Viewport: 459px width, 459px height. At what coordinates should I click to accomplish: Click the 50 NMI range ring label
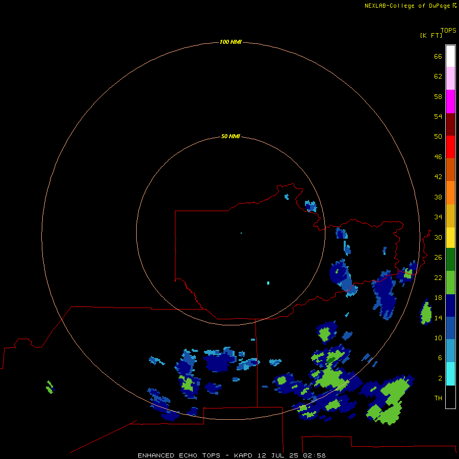[231, 136]
